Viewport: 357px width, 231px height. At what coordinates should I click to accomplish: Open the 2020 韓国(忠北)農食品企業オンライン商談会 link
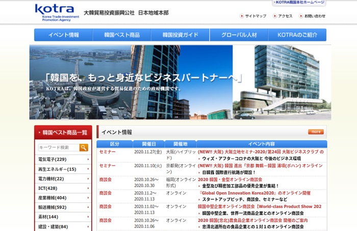[x=253, y=220]
